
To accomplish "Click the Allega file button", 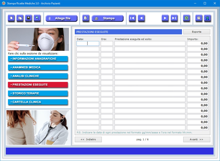I will tap(61, 18).
